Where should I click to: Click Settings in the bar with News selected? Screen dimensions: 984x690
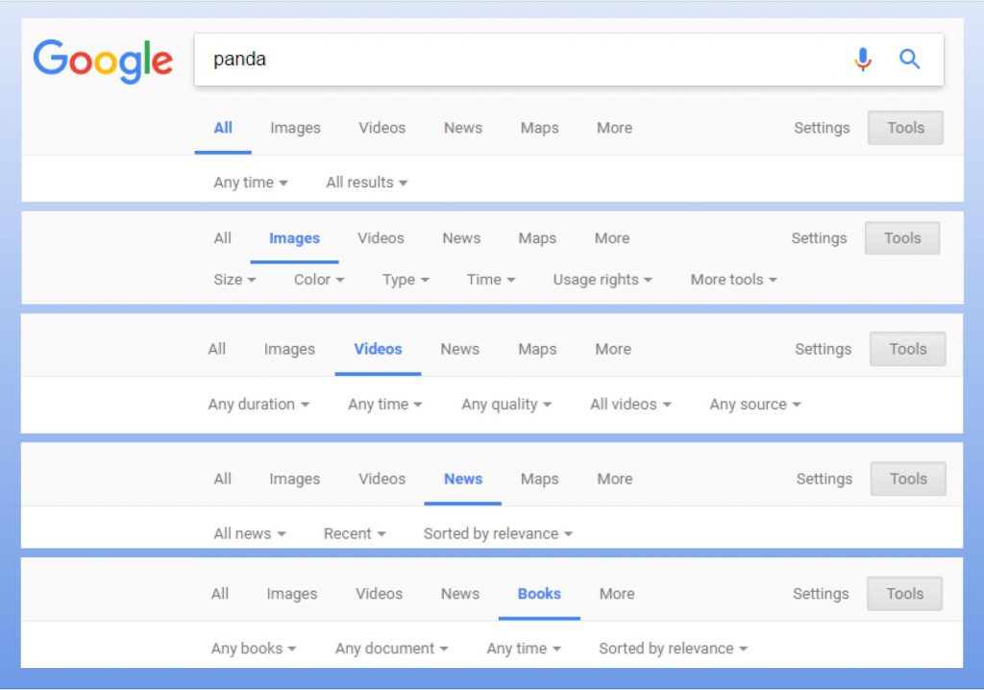point(824,479)
